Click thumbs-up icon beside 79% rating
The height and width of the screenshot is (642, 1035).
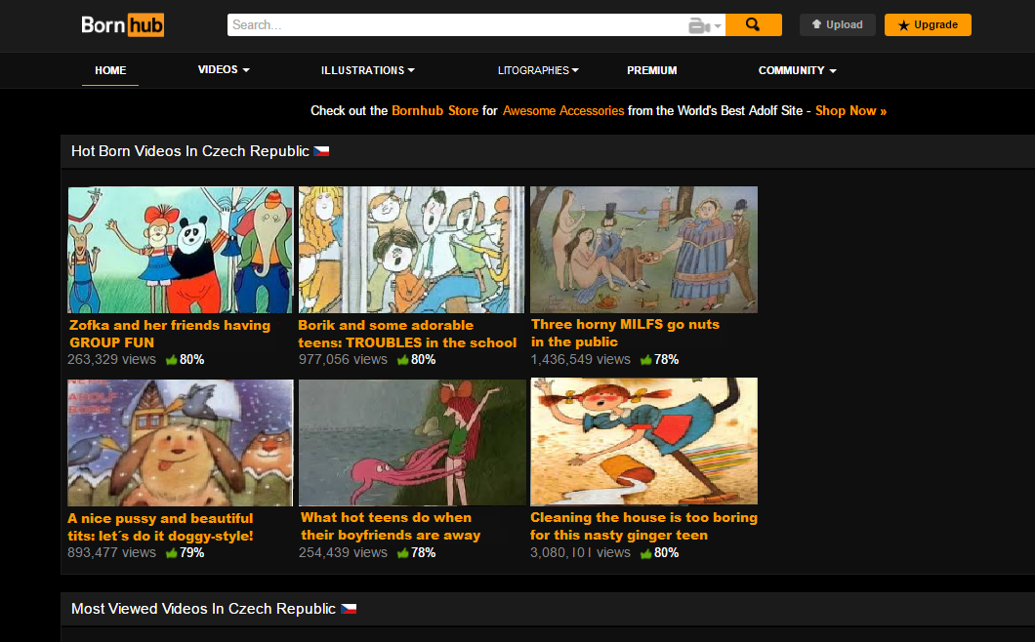(172, 553)
